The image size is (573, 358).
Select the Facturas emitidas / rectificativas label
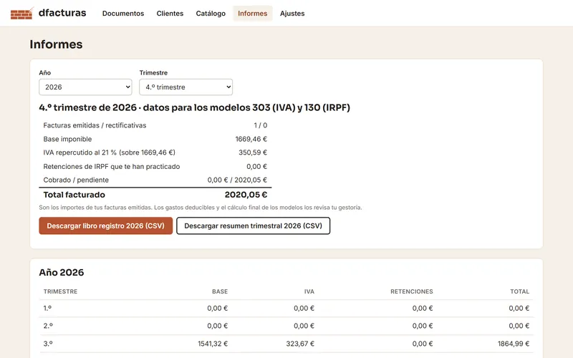(x=95, y=125)
